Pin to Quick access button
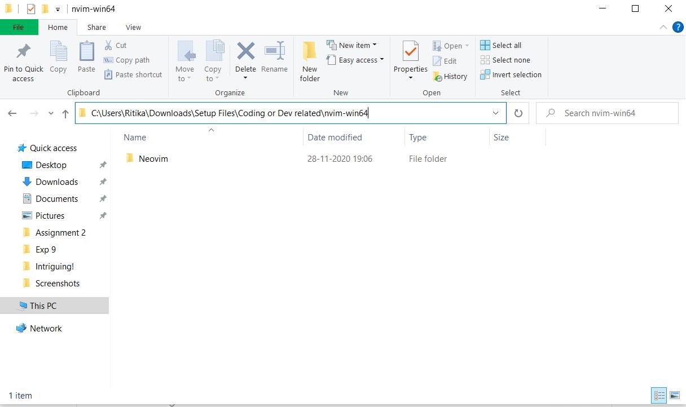This screenshot has height=407, width=686. pos(23,61)
